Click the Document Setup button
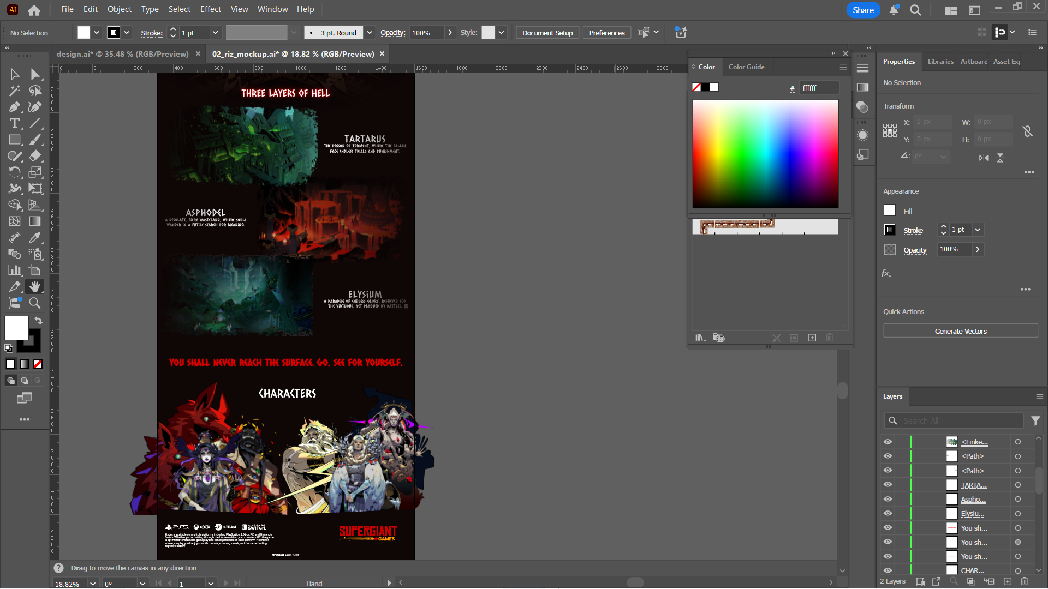This screenshot has width=1048, height=589. click(x=547, y=33)
